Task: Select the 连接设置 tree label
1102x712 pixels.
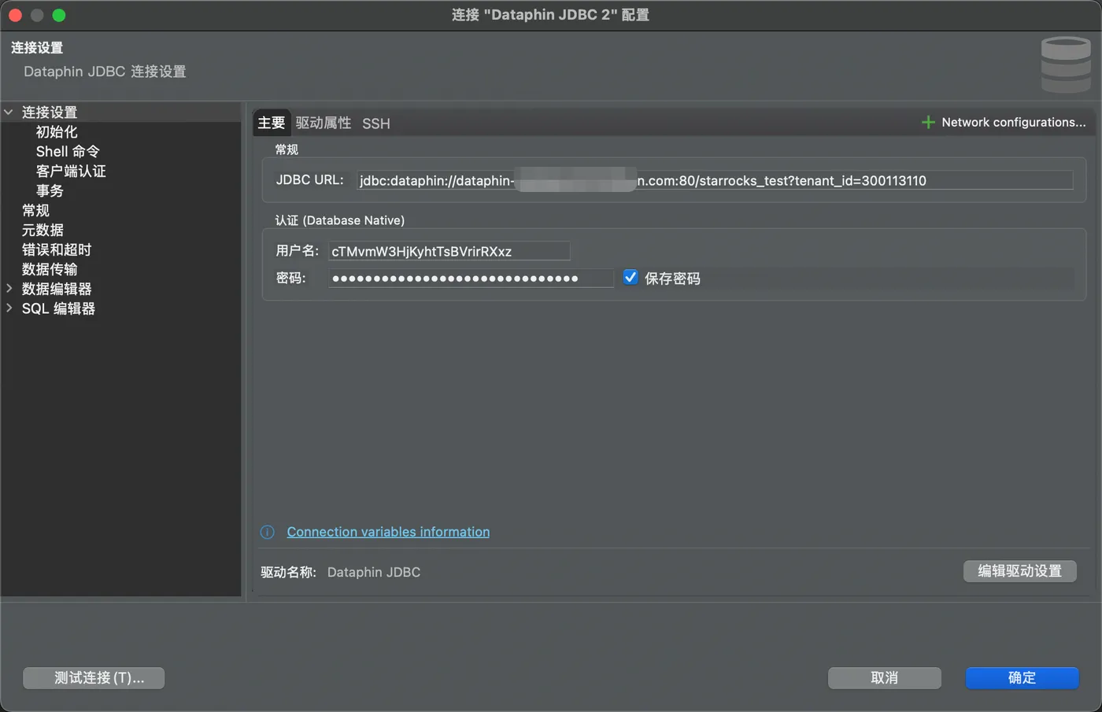Action: [50, 113]
